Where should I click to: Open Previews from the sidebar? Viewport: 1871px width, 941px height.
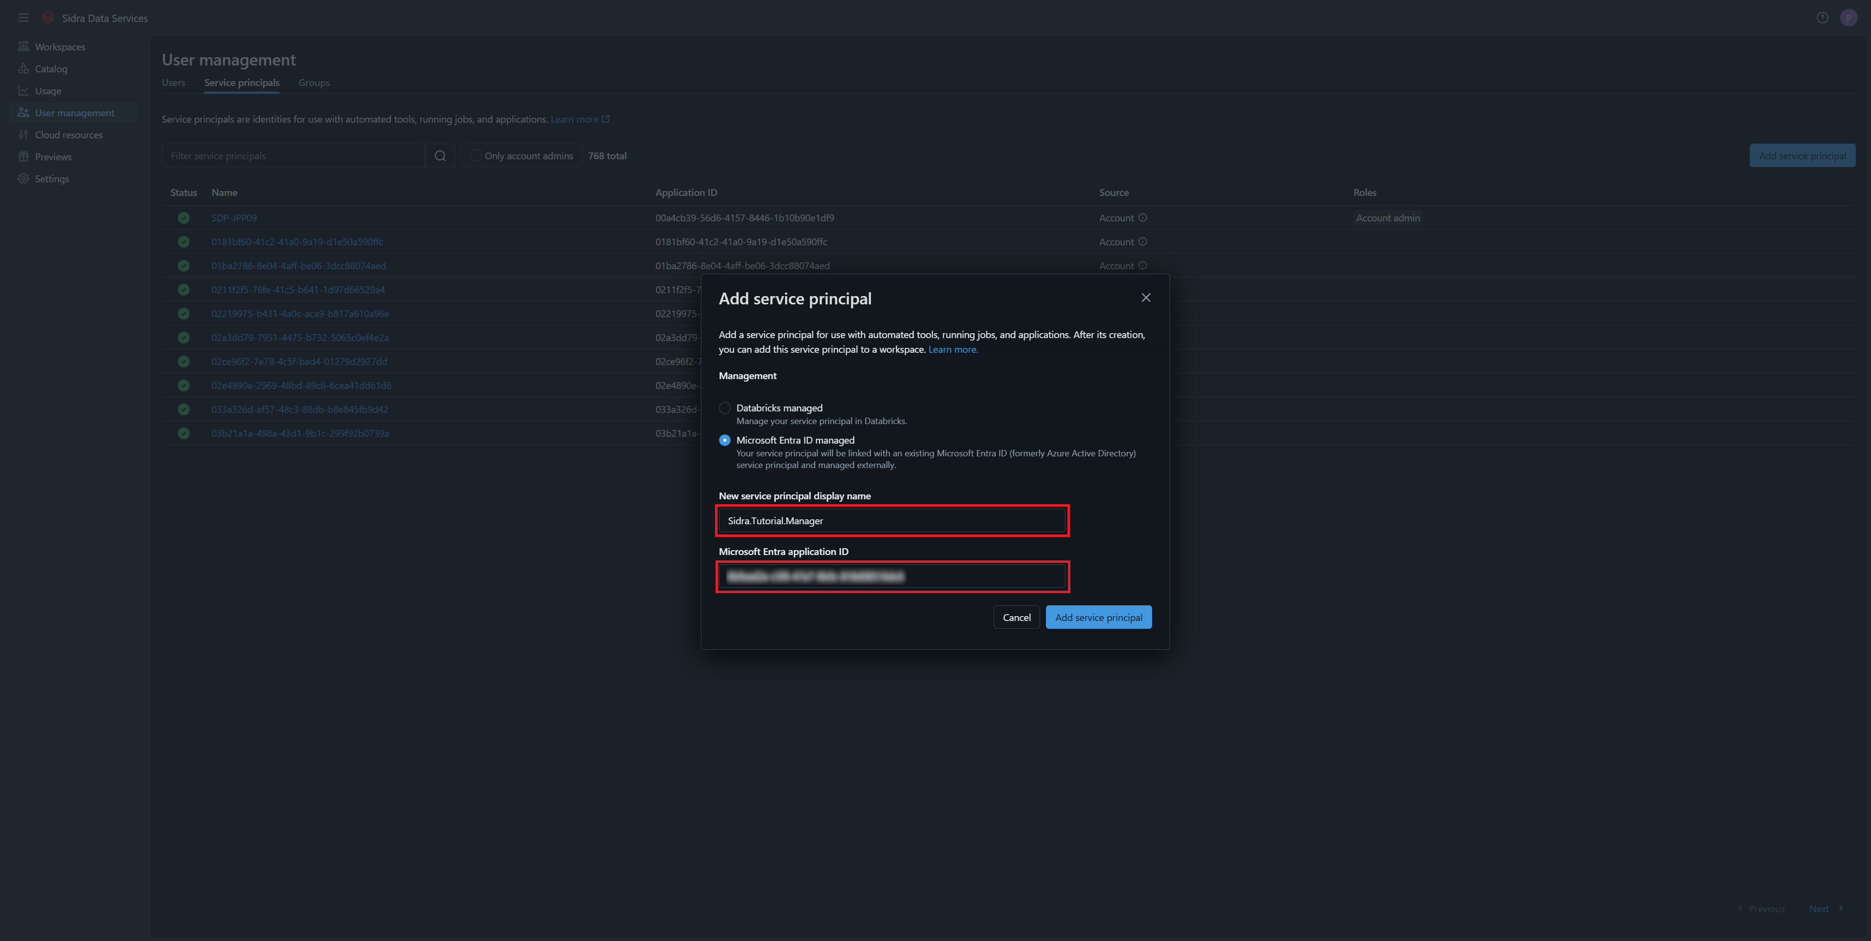click(x=52, y=157)
